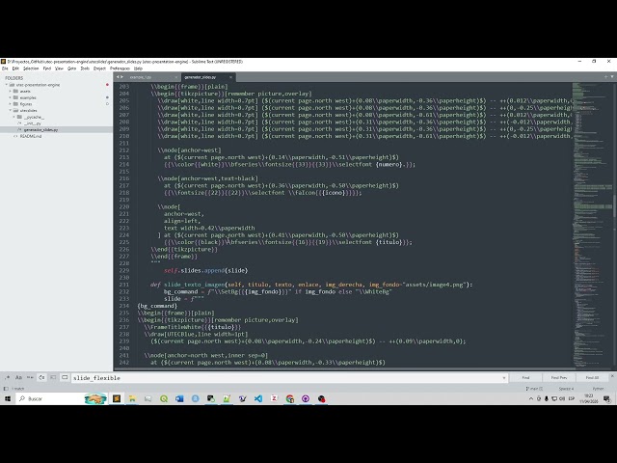Viewport: 617px width, 463px height.
Task: Open the Tools menu
Action: point(85,68)
